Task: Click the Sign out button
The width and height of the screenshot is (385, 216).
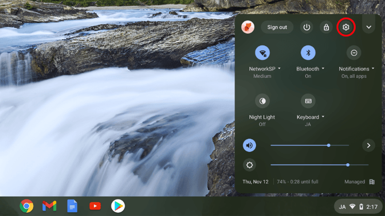Action: (x=277, y=27)
